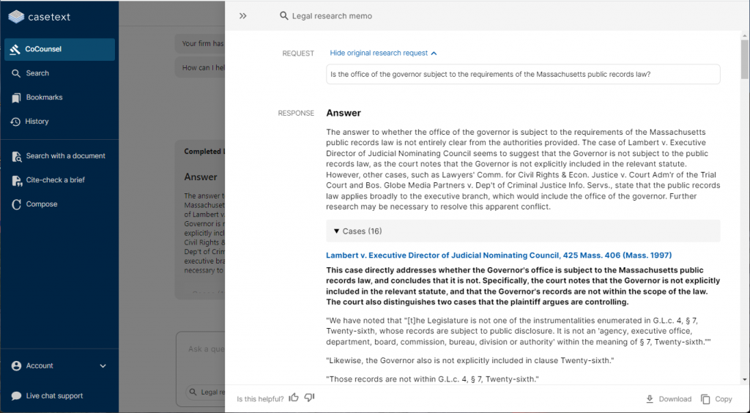Click the original research request text field
The height and width of the screenshot is (413, 750).
(523, 74)
